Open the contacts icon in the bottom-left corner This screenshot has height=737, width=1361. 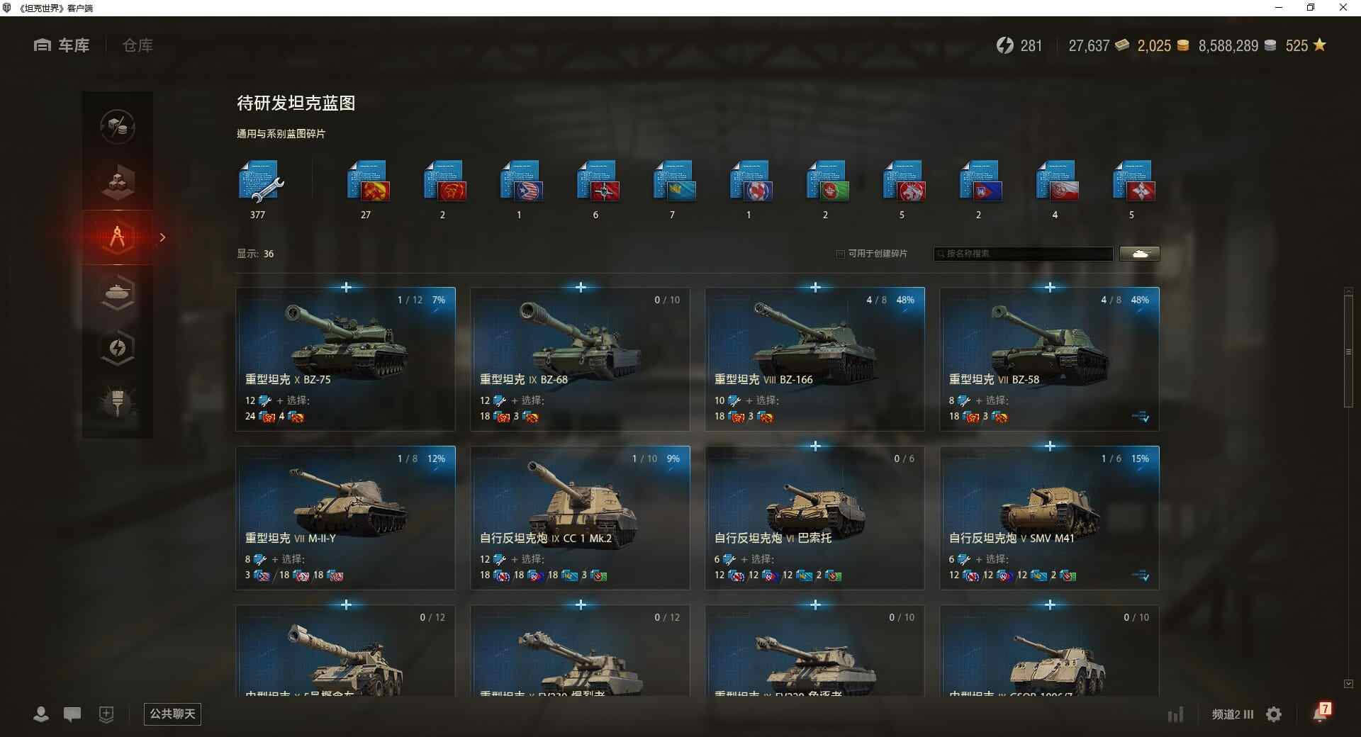pyautogui.click(x=41, y=714)
